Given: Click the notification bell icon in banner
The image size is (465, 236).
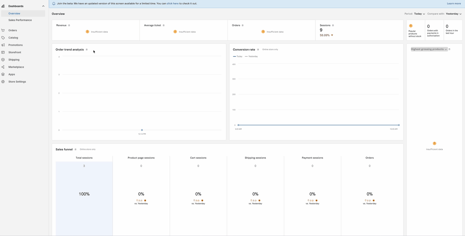Looking at the screenshot, I should coord(54,4).
